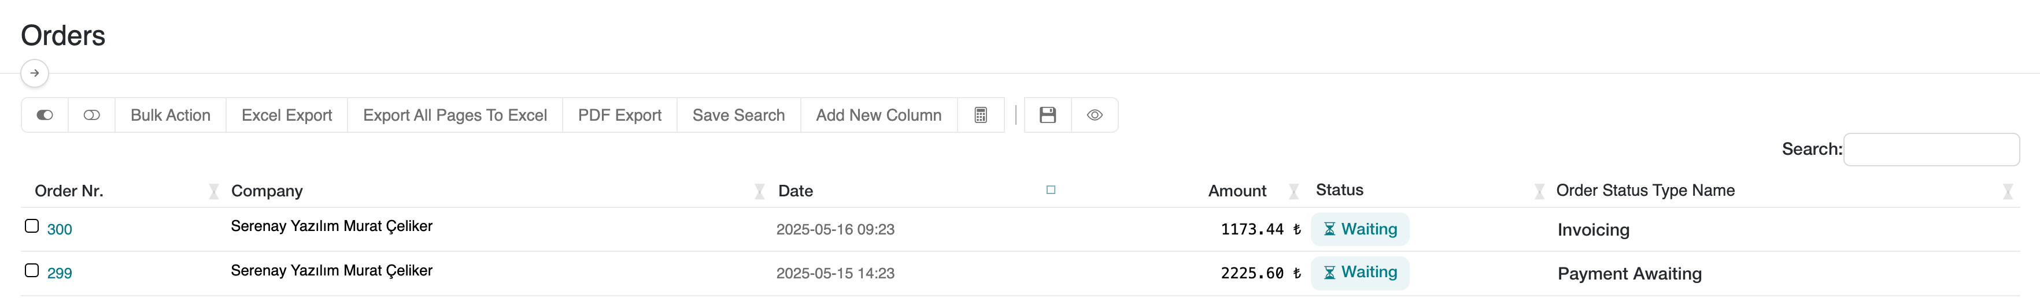Sort by Order Status Type Name icon

(2006, 191)
